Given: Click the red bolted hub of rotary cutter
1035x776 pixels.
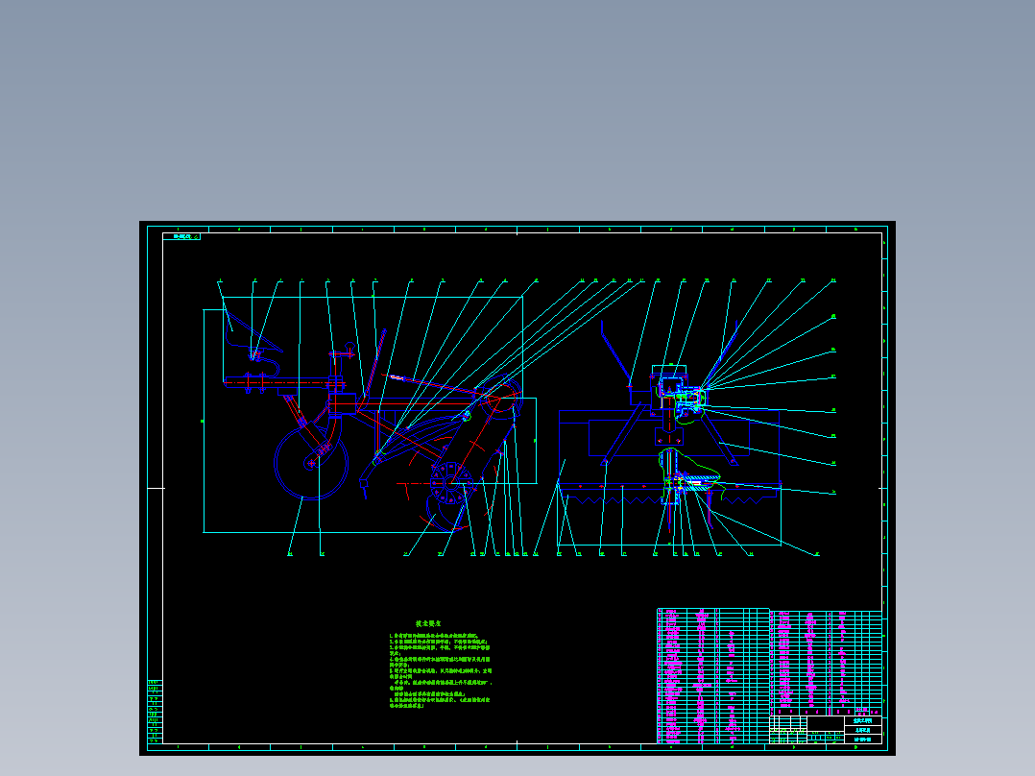Looking at the screenshot, I should pyautogui.click(x=451, y=483).
